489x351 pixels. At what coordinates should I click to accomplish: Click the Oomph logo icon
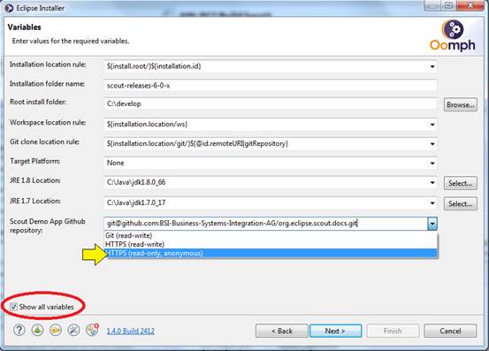point(453,35)
